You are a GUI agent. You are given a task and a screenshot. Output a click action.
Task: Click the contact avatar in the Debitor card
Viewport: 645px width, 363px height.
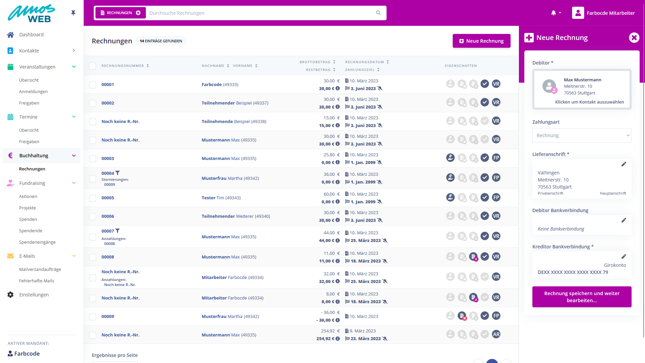[x=550, y=86]
